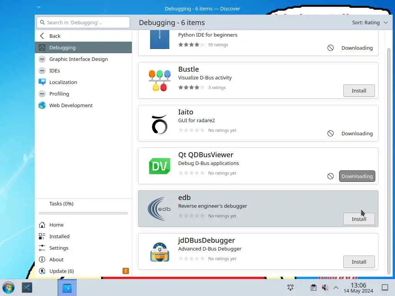Open the Sort: Rating dropdown
This screenshot has width=395, height=296.
[x=370, y=22]
